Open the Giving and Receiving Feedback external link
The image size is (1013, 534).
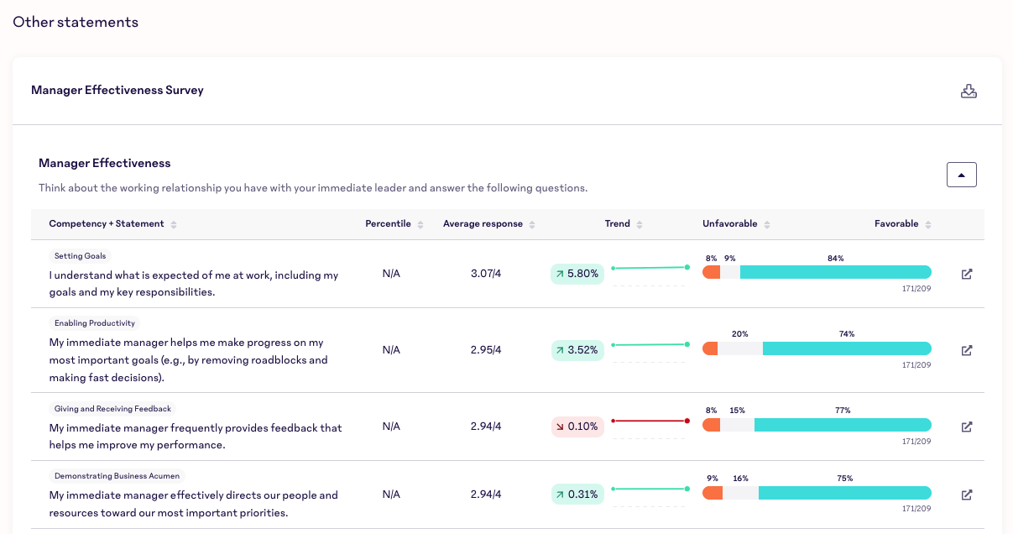pyautogui.click(x=966, y=427)
